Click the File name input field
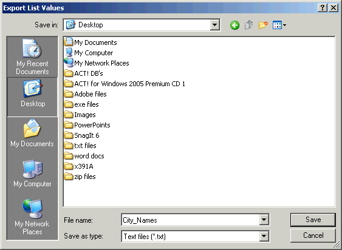Screen dimensions: 342x250 190,220
